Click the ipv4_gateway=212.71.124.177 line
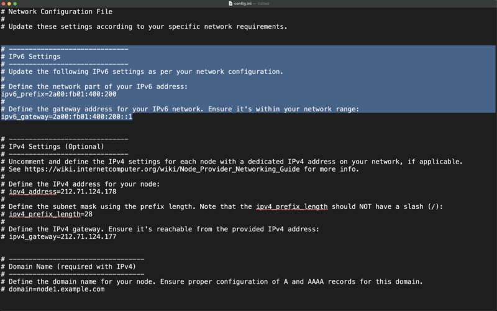This screenshot has height=311, width=497. pyautogui.click(x=62, y=237)
